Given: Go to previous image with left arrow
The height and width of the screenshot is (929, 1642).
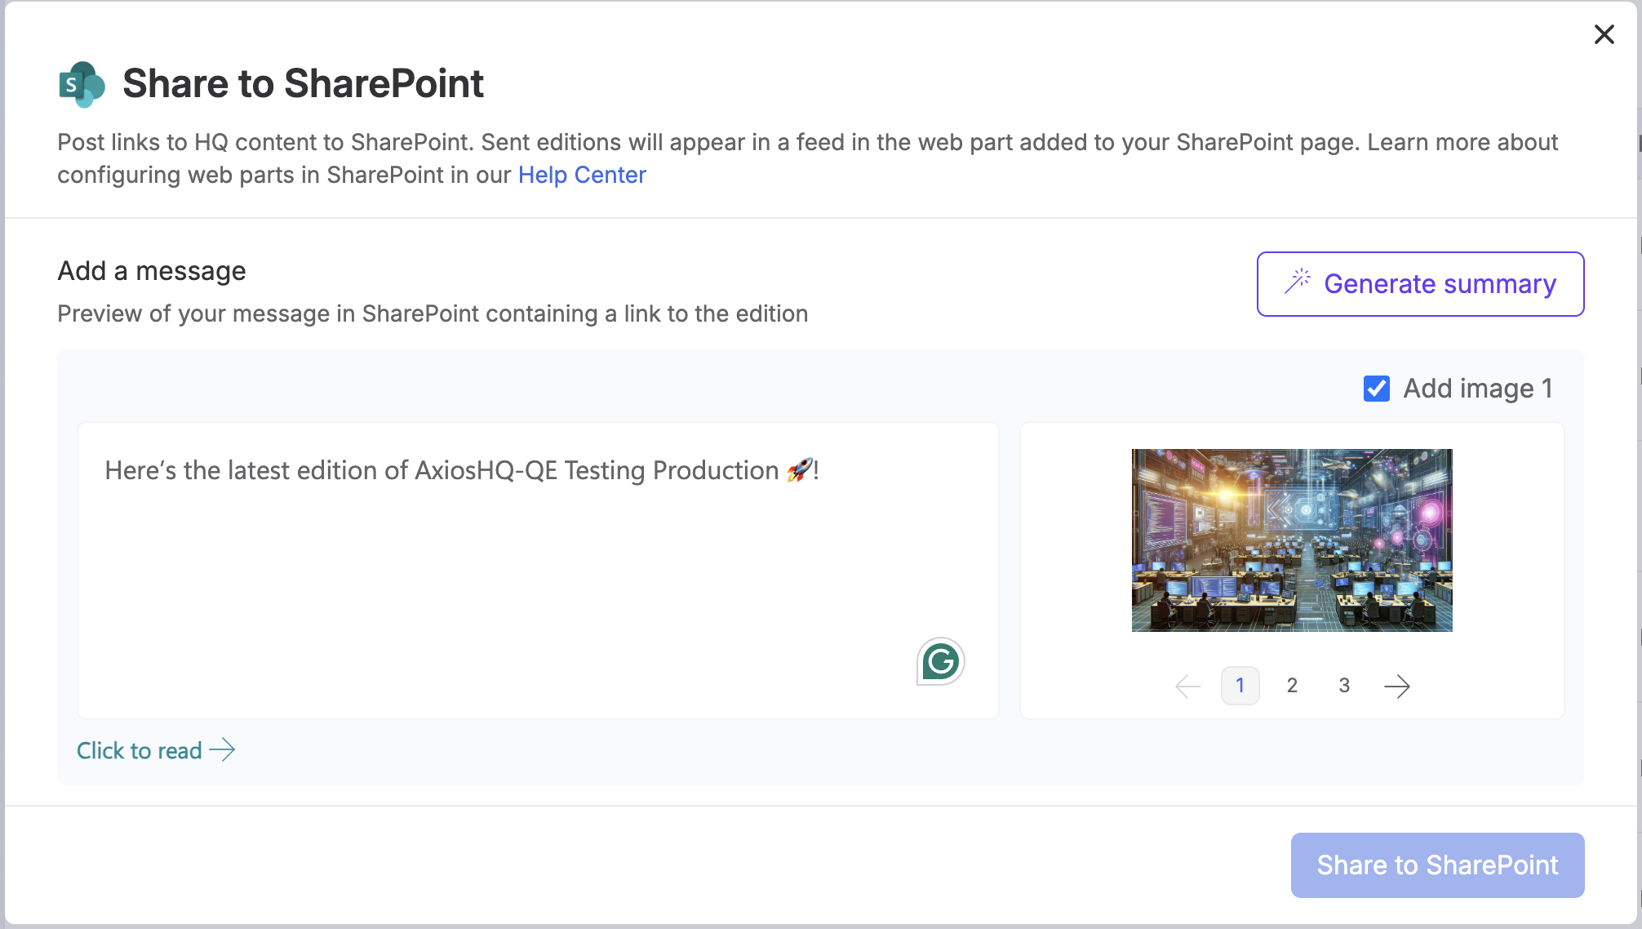Looking at the screenshot, I should tap(1188, 686).
